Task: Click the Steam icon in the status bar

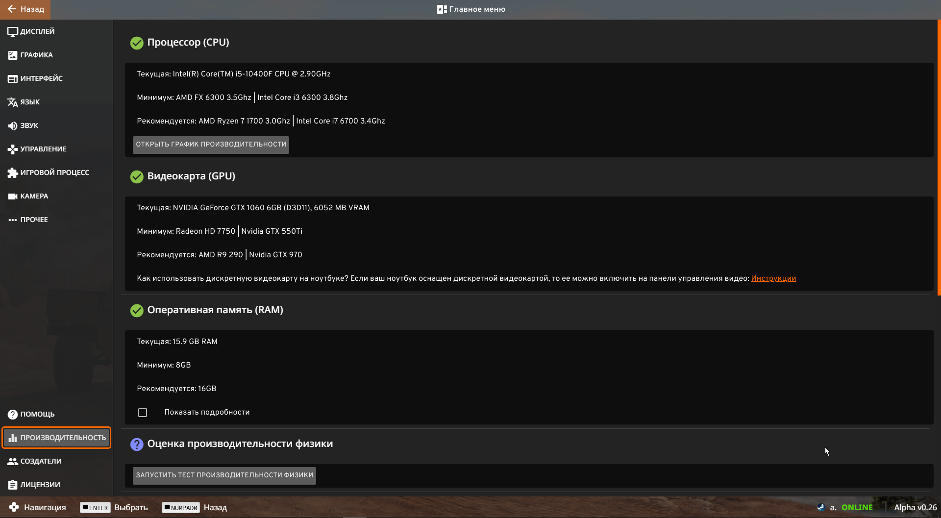Action: click(x=821, y=508)
